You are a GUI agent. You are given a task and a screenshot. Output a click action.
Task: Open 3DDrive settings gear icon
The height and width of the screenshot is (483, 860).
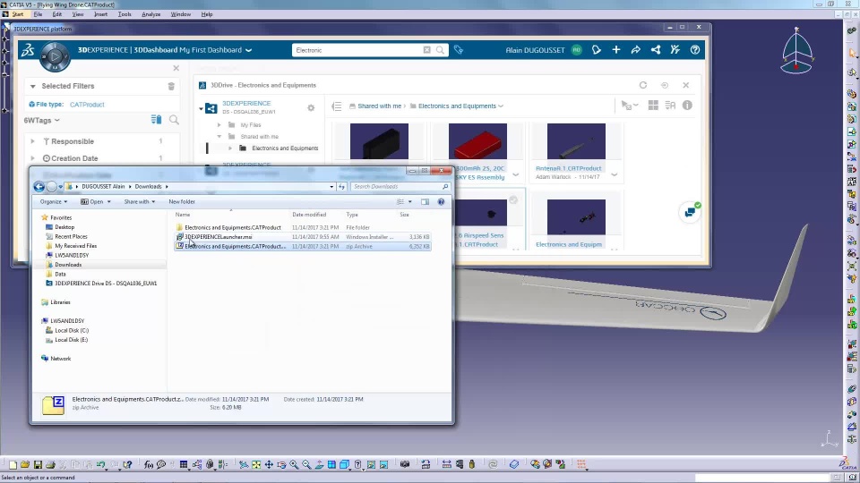tap(311, 108)
